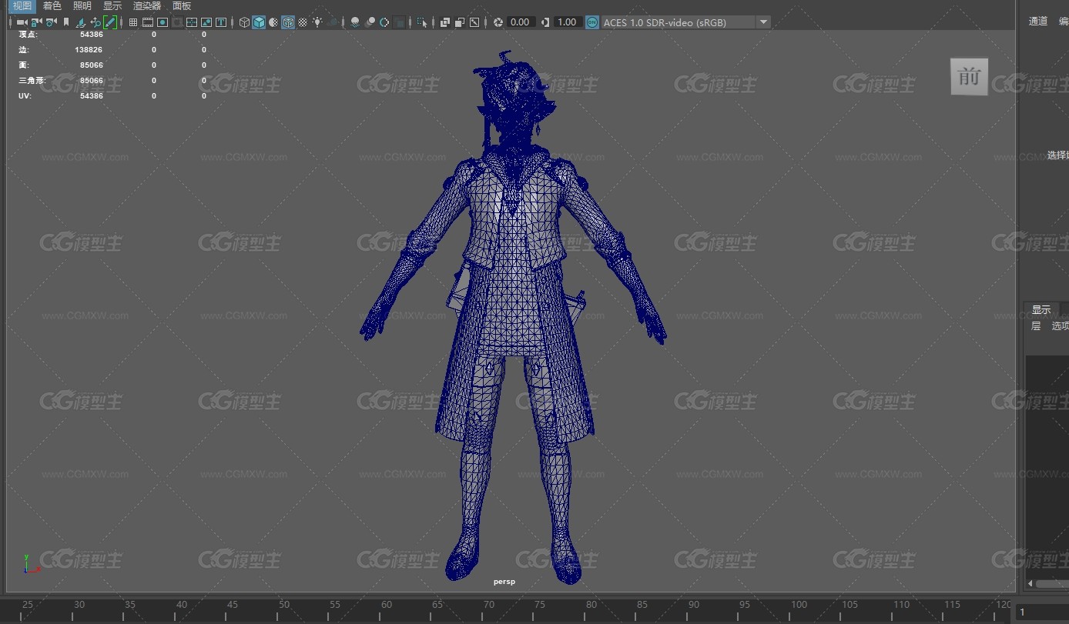1069x624 pixels.
Task: Click the persp camera label
Action: click(504, 582)
